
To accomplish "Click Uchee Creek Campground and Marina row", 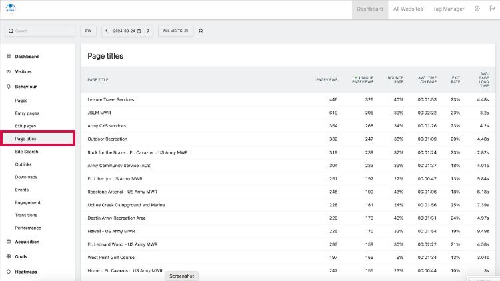I will 288,205.
